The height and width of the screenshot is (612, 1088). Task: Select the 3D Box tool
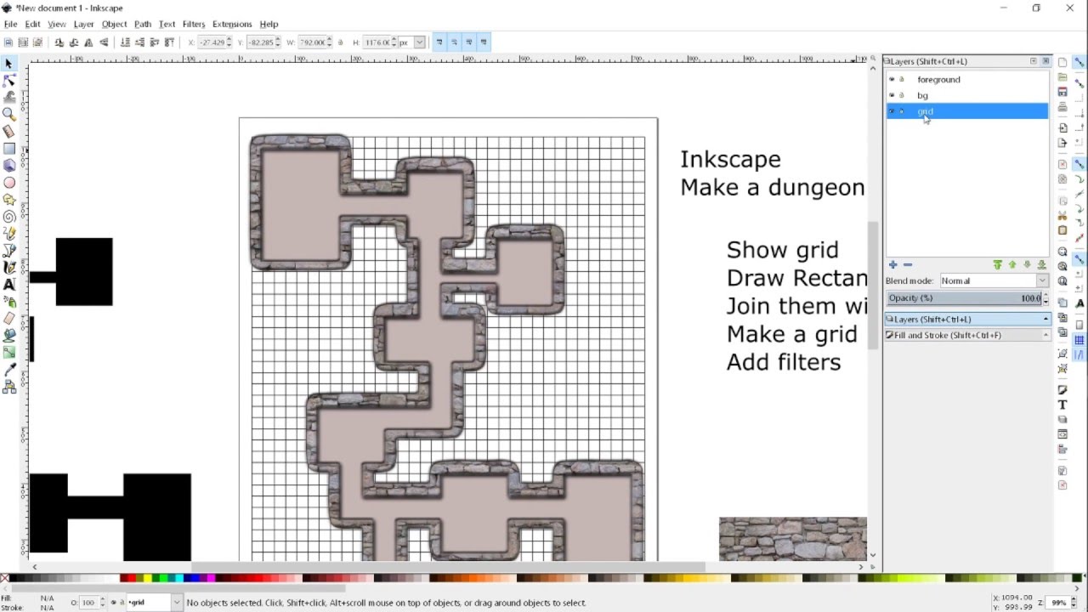click(9, 166)
